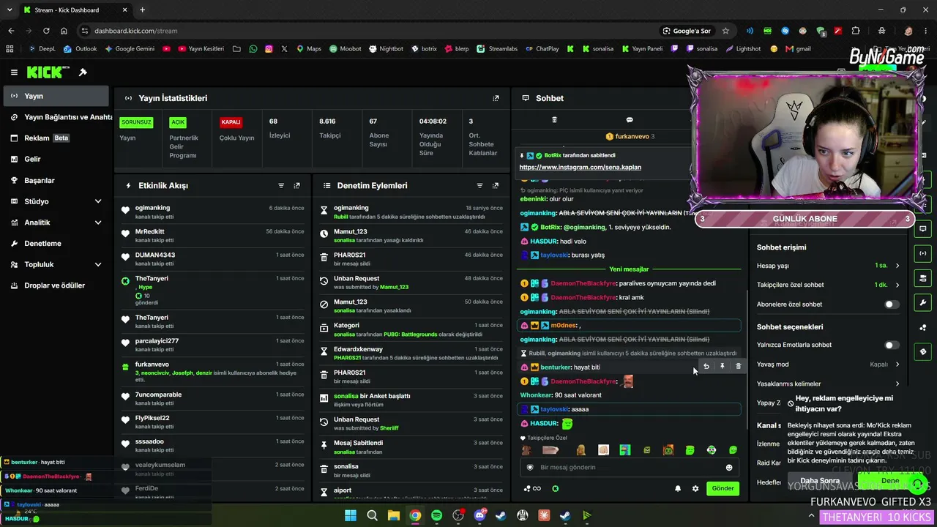Click the infinity points icon below chat

tap(532, 489)
